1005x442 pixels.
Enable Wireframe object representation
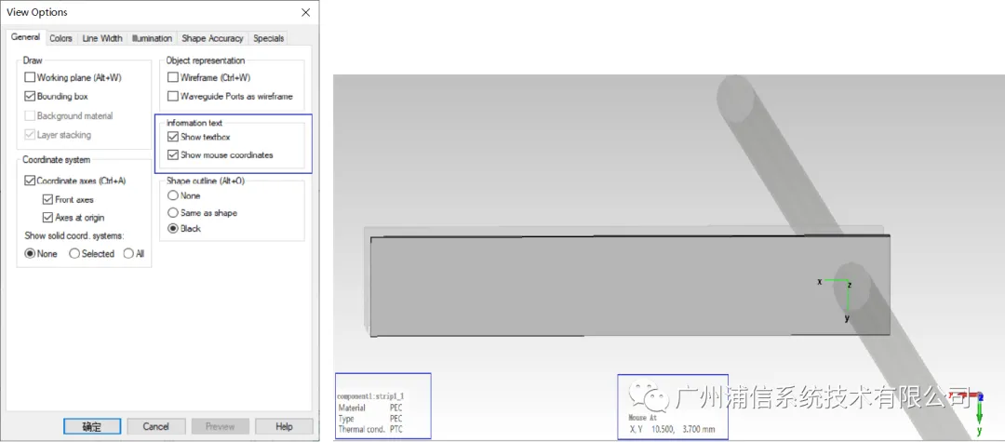pyautogui.click(x=172, y=77)
